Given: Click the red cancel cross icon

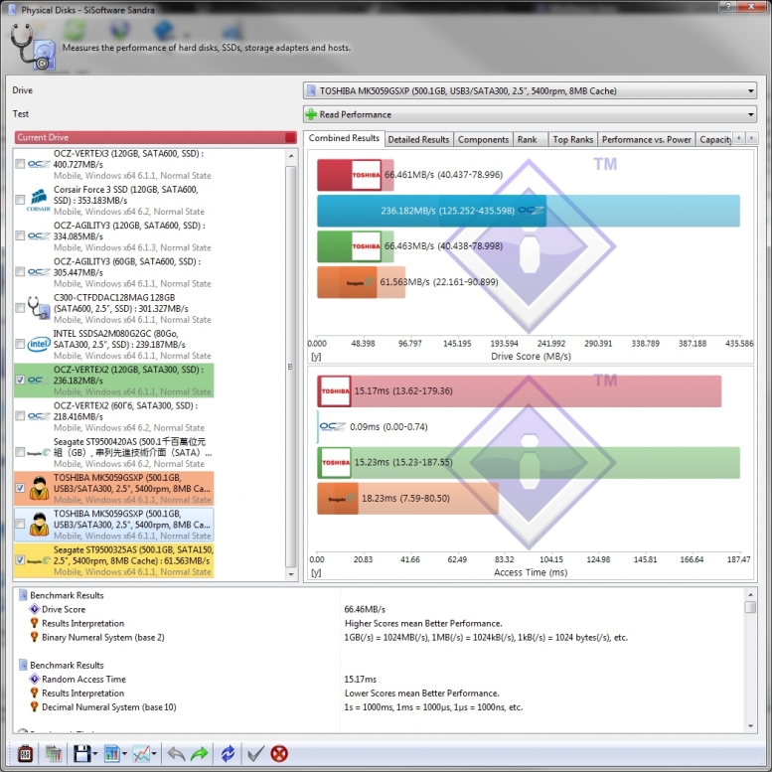Looking at the screenshot, I should pos(279,754).
